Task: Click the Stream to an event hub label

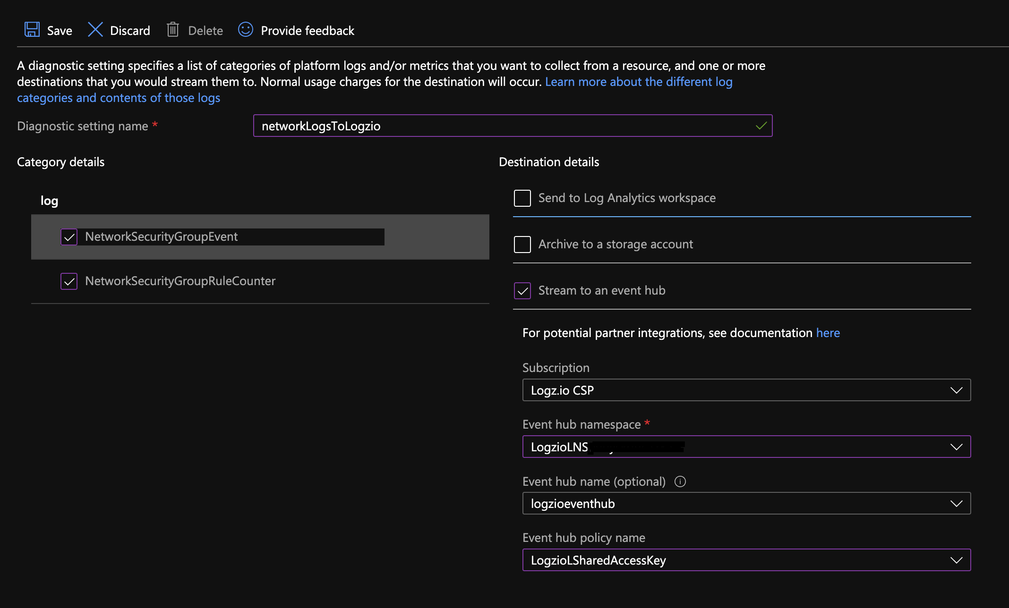Action: coord(602,290)
